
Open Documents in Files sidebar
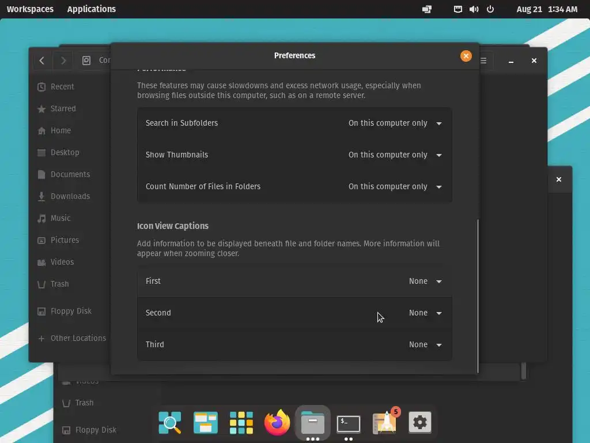(x=71, y=174)
